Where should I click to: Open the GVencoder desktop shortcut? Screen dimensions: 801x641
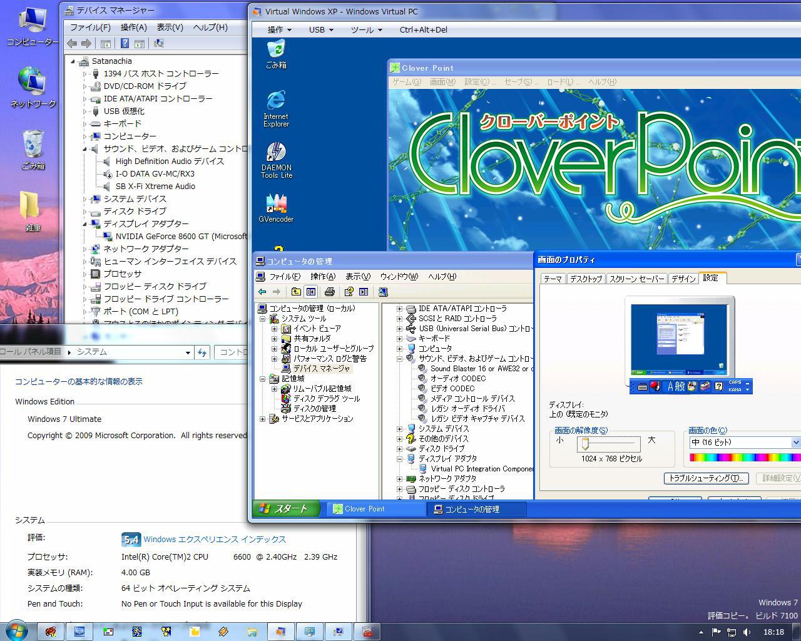point(276,205)
